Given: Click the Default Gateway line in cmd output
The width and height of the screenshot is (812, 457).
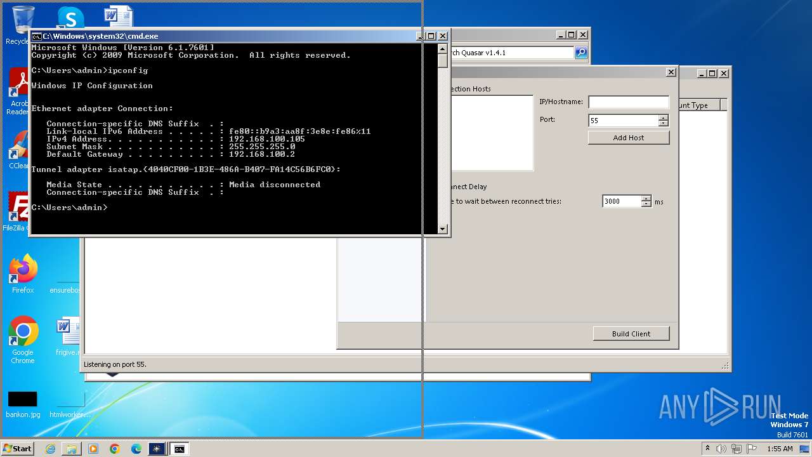Looking at the screenshot, I should 171,154.
